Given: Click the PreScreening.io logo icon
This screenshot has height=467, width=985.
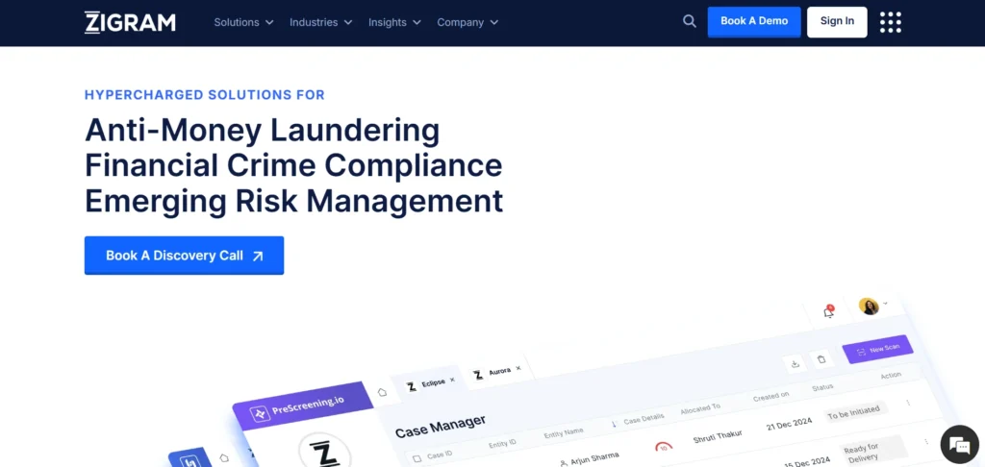Looking at the screenshot, I should point(259,413).
